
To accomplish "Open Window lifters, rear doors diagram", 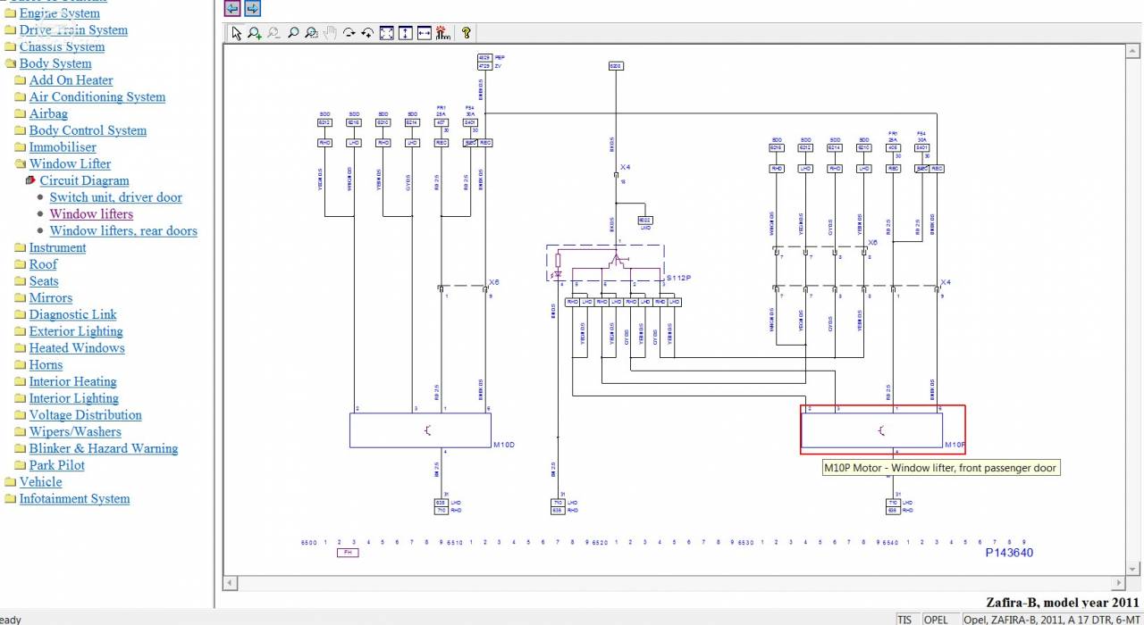I will [123, 231].
